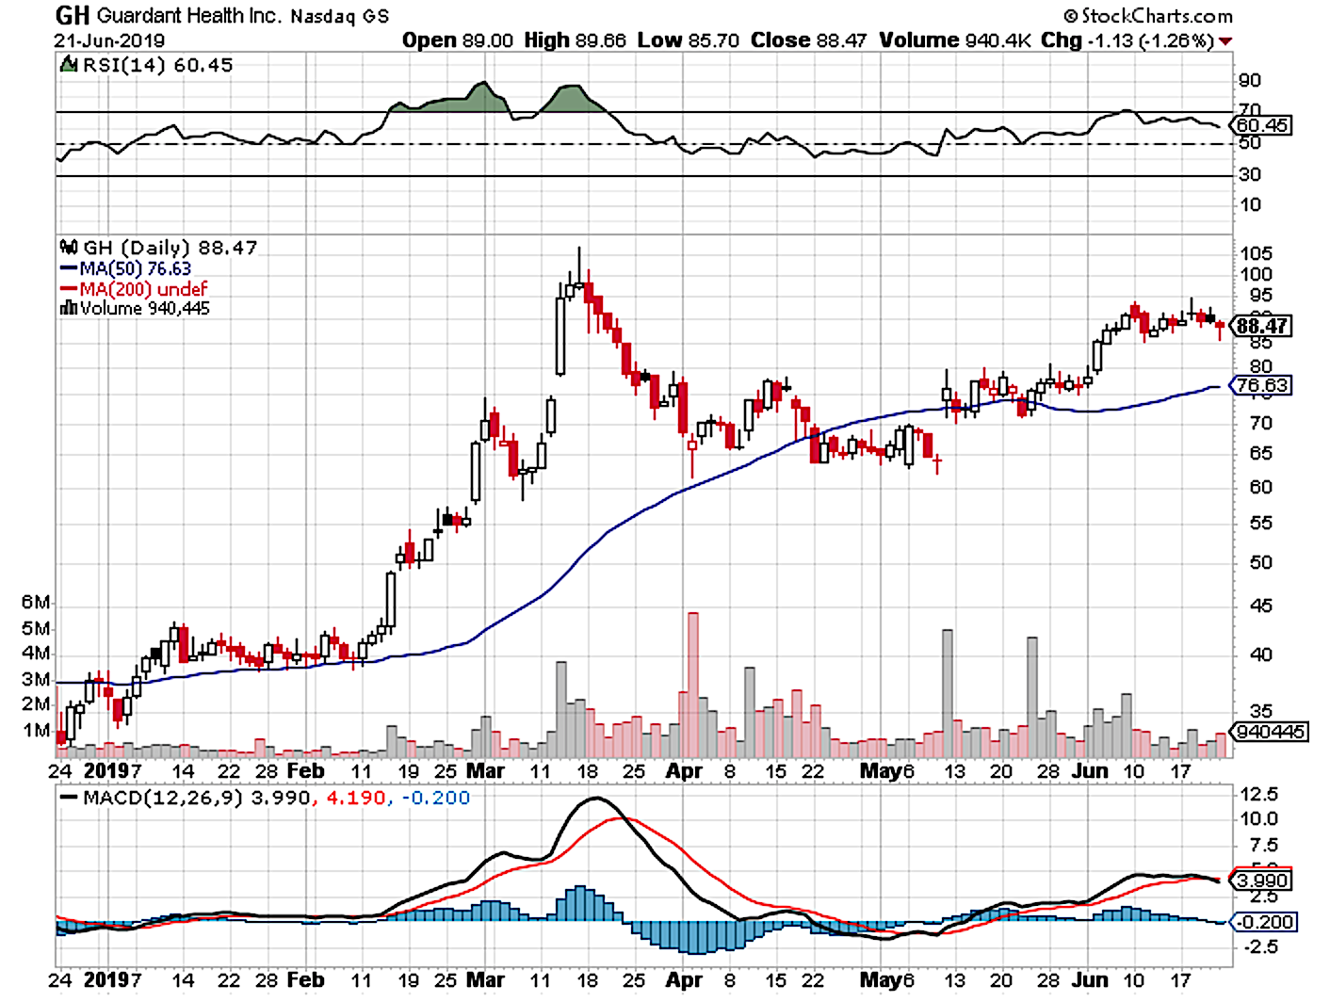Click the blue line marker before MA(50)

coord(69,269)
